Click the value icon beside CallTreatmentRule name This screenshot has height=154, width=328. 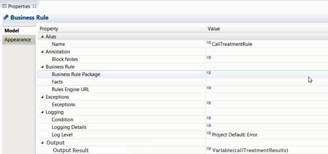tap(209, 42)
